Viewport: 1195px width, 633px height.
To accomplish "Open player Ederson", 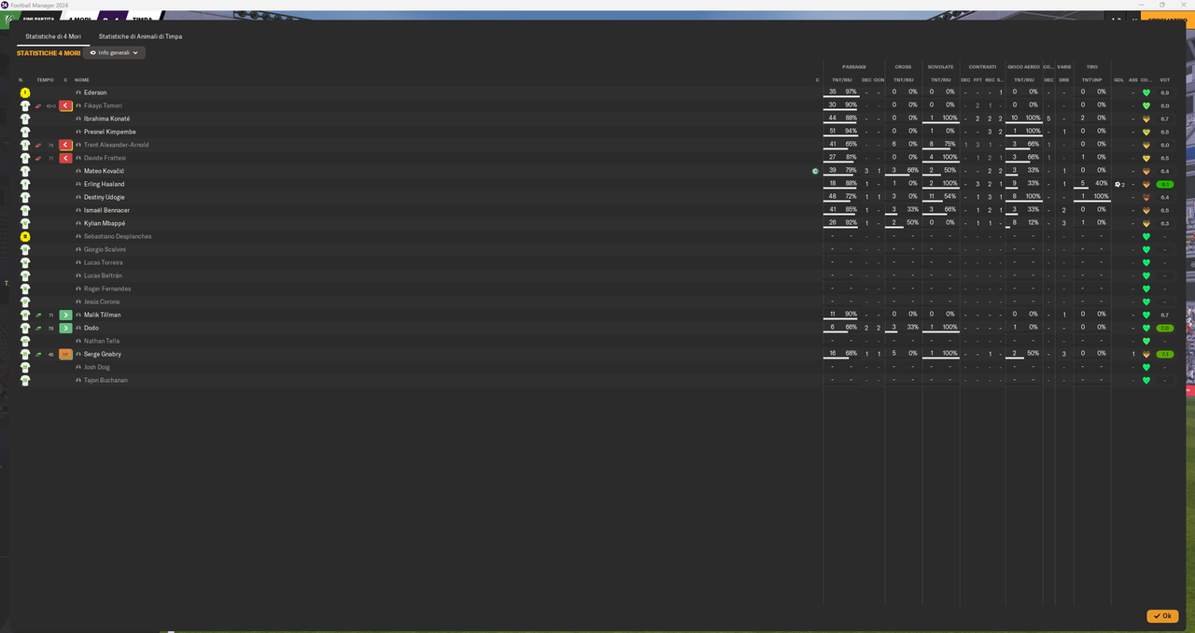I will click(x=95, y=92).
